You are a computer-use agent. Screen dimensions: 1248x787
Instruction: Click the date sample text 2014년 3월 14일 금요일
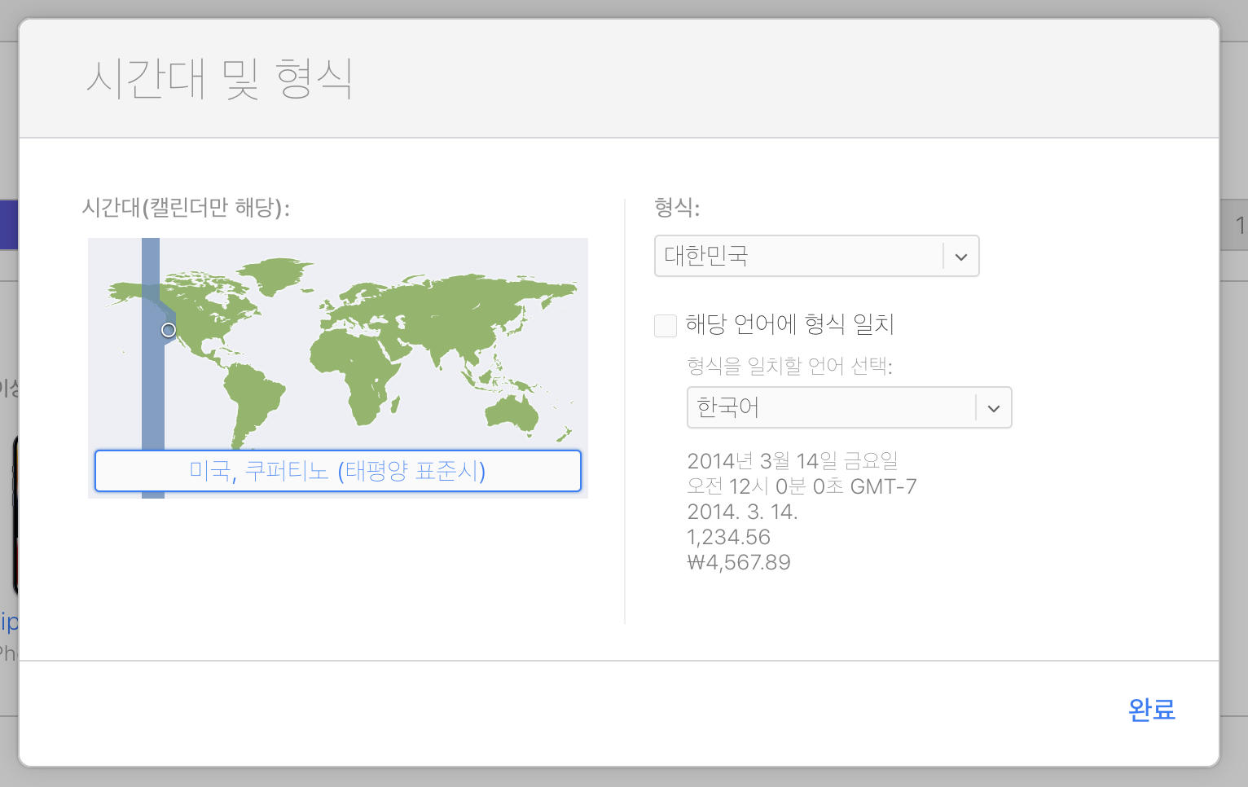coord(792,461)
